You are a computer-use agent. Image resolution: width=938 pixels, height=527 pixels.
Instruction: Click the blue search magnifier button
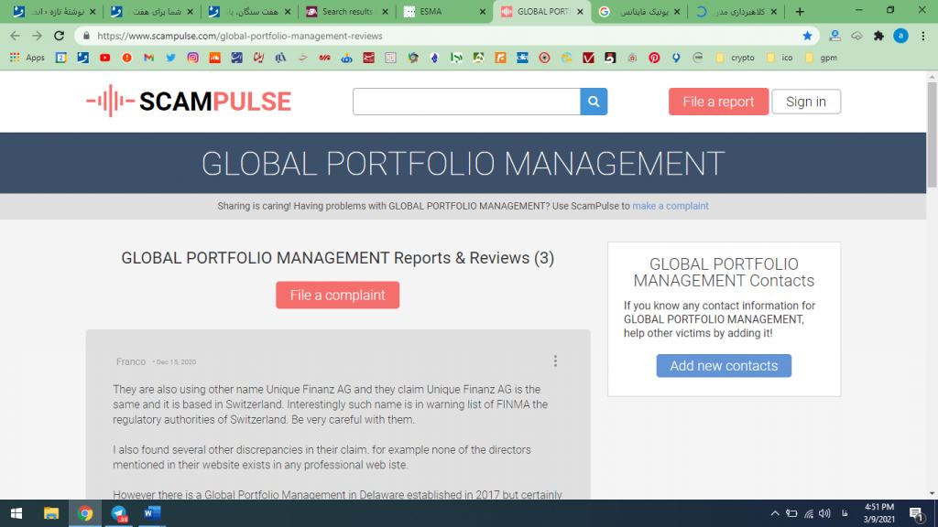click(x=594, y=102)
